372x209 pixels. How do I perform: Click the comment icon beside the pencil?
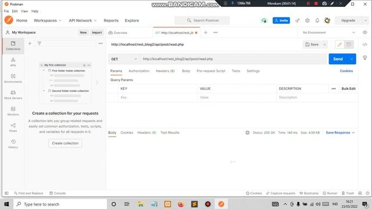349,45
